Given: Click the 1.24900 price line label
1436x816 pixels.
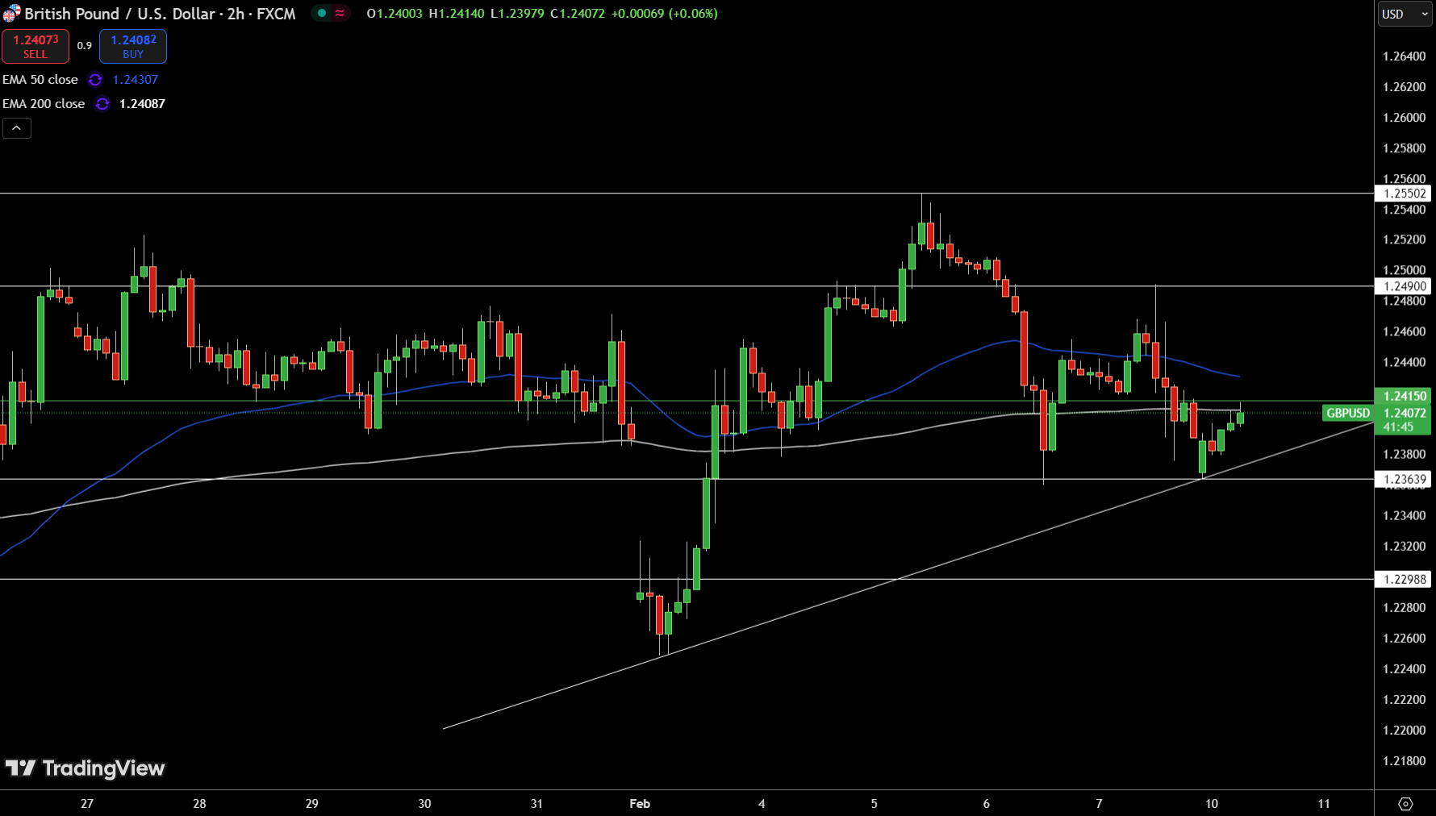Looking at the screenshot, I should click(x=1403, y=286).
